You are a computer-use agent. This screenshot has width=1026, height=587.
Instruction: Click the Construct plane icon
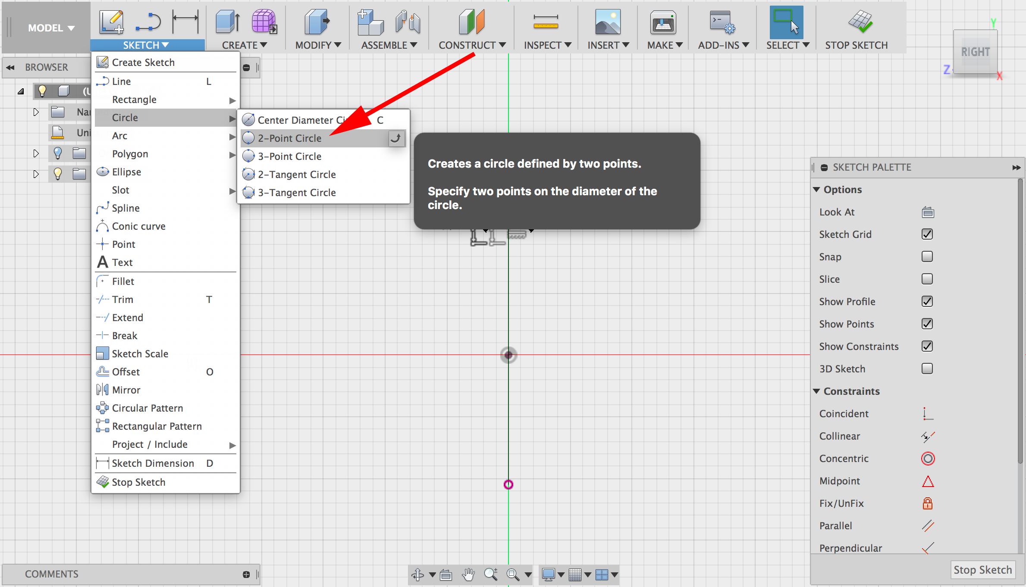(472, 22)
